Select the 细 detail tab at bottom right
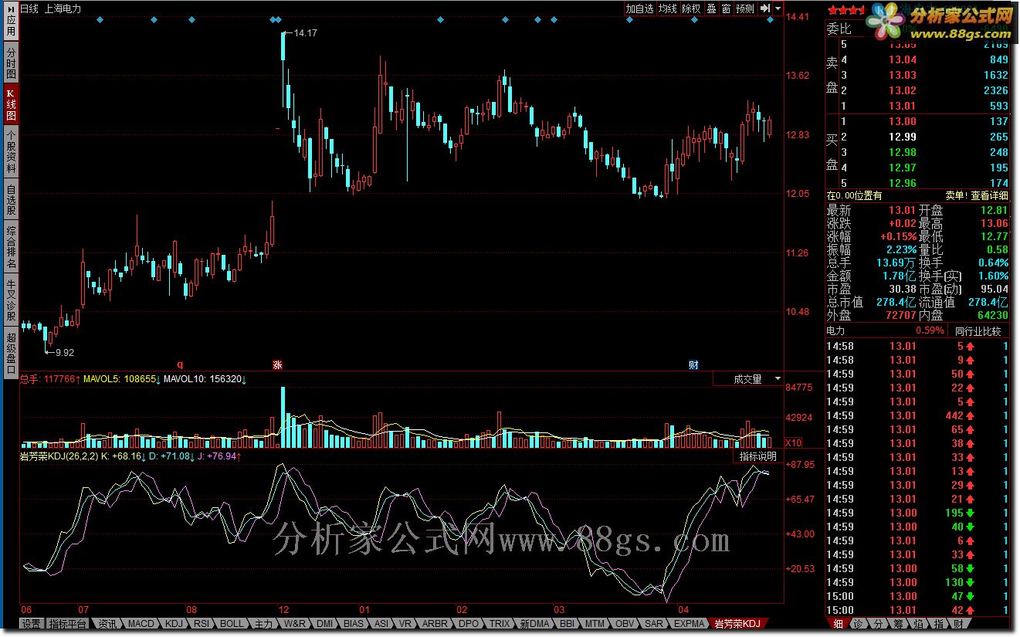 [837, 624]
